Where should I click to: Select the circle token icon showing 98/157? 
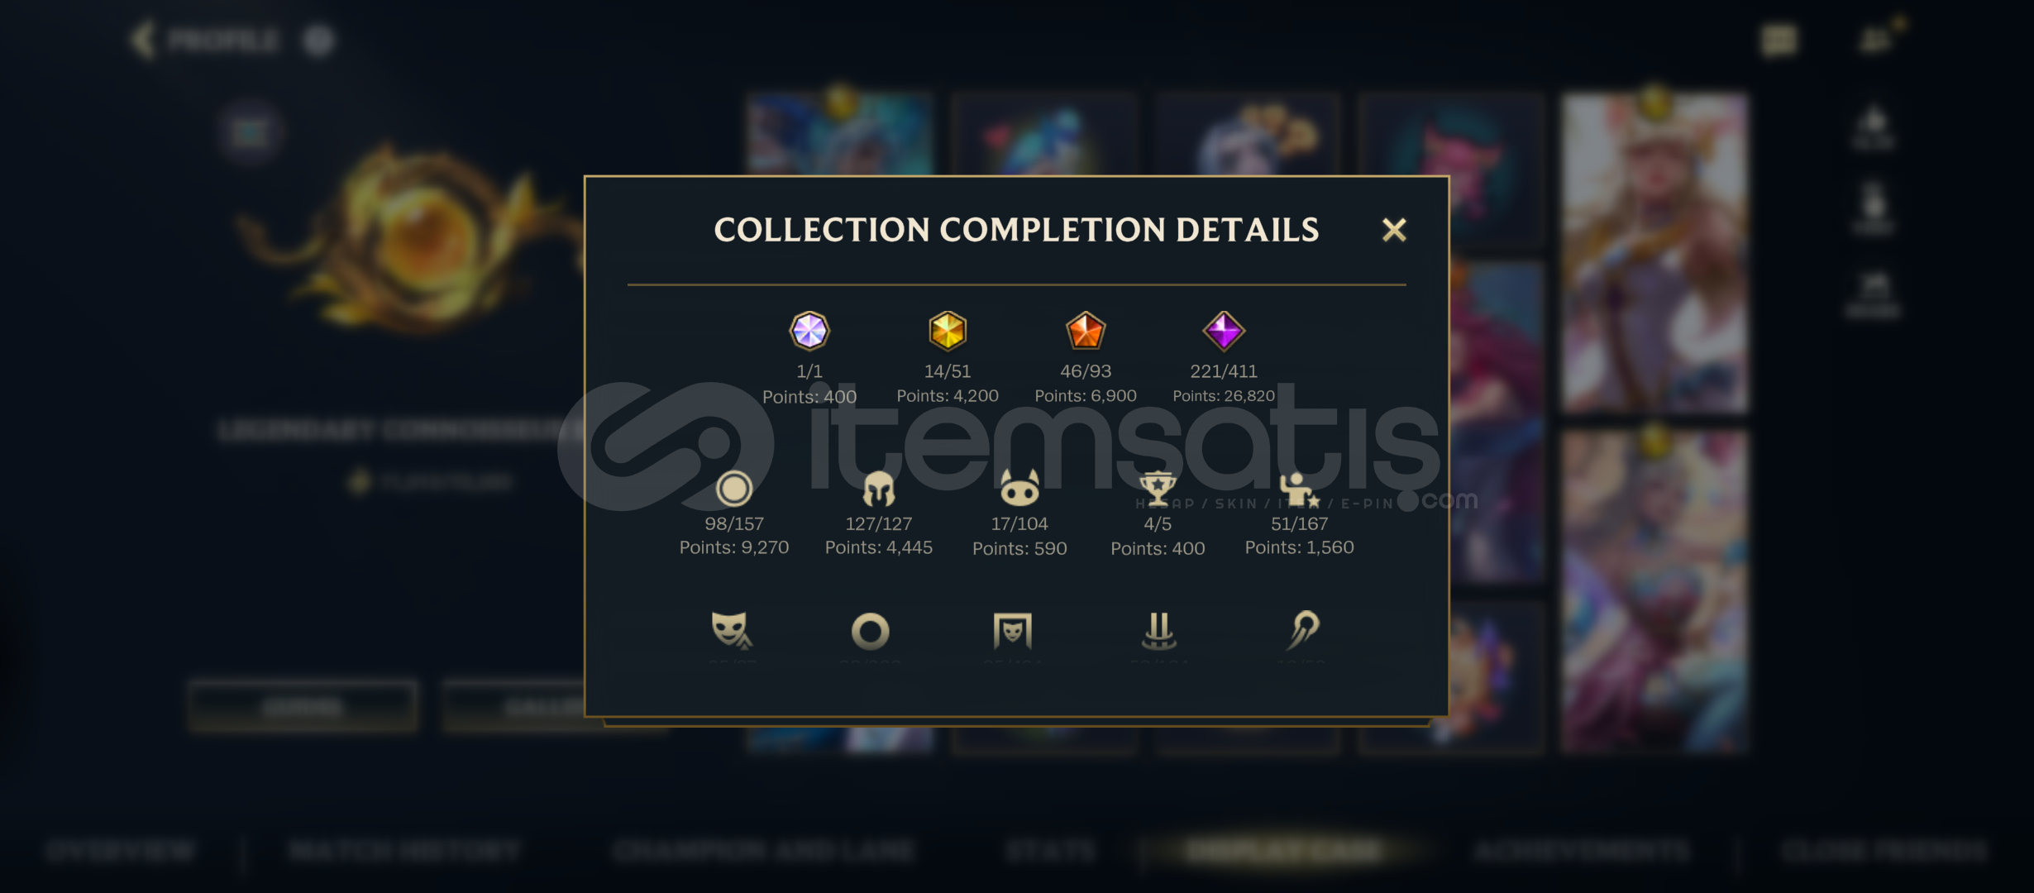pos(734,489)
